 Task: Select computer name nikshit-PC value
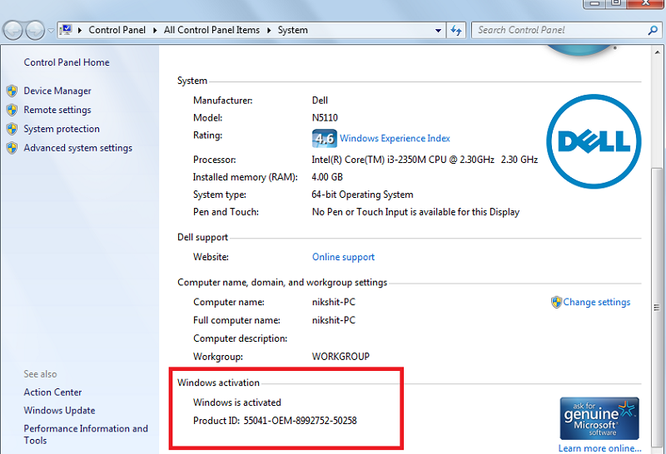tap(334, 302)
